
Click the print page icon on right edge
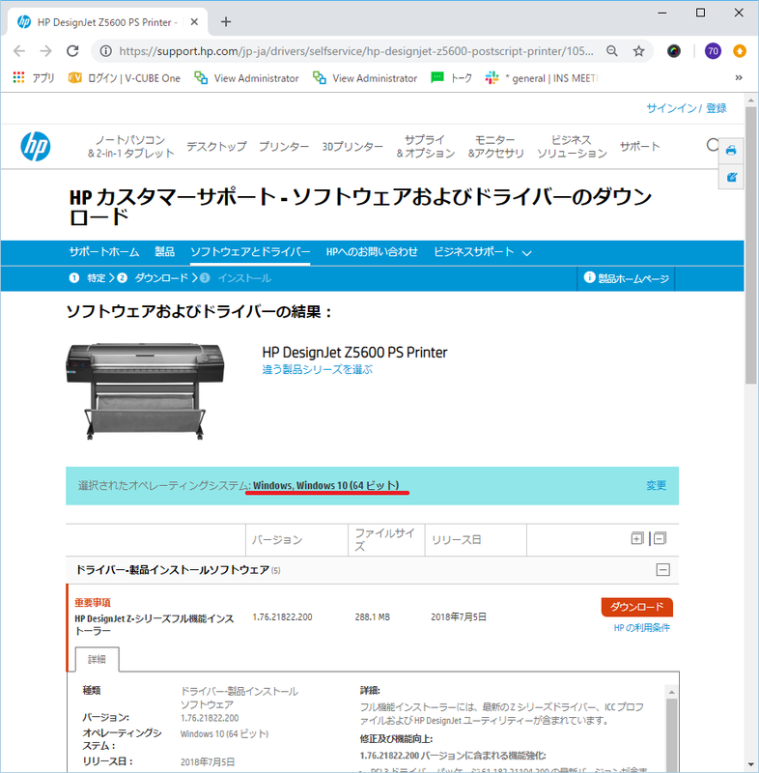tap(731, 151)
